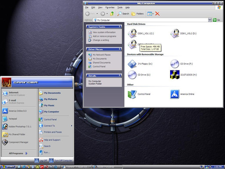Collapse the Other Places panel
Viewport: 225px width, 169px height.
(120, 49)
